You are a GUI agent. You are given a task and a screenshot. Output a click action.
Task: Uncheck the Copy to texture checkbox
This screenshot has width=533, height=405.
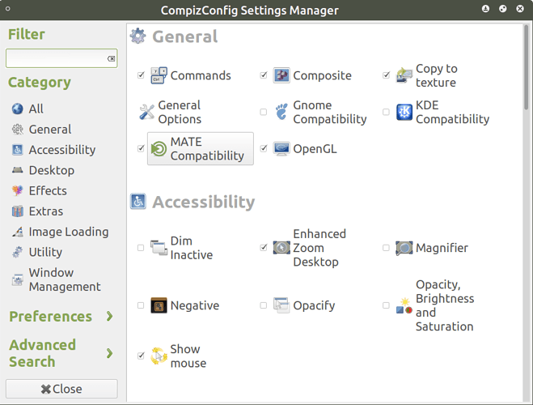point(386,75)
